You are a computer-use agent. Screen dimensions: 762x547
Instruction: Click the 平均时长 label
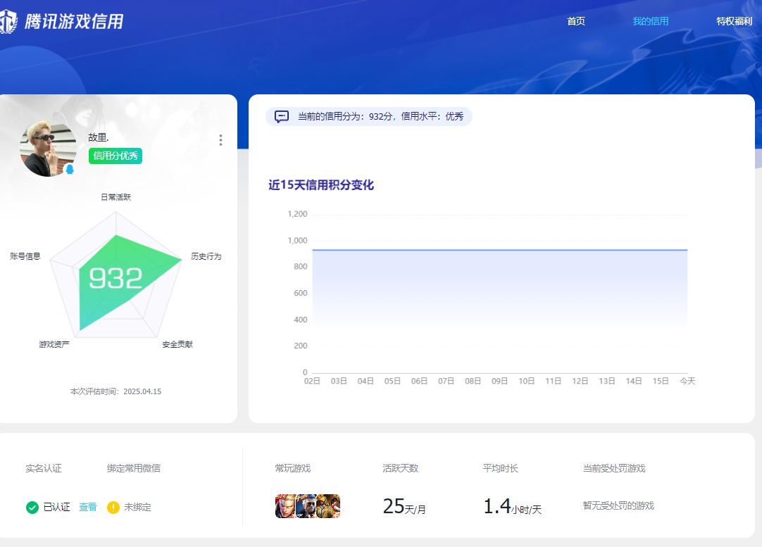click(x=501, y=468)
